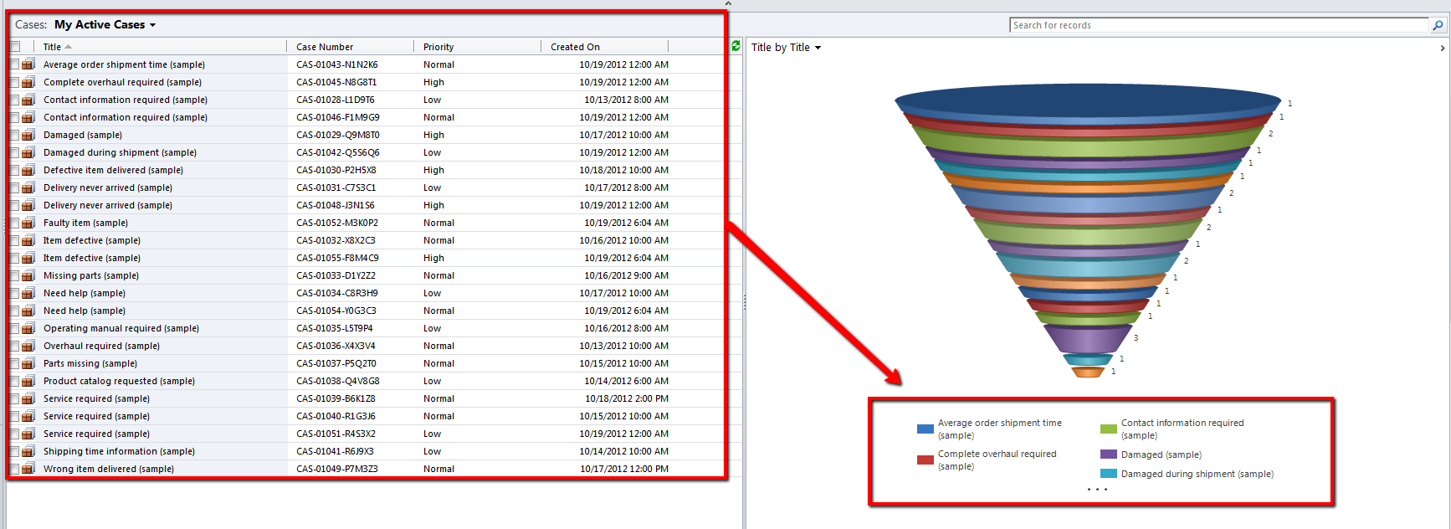The image size is (1451, 529).
Task: Check the checkbox for case CAS-01040-R1G3J6
Action: [x=14, y=416]
